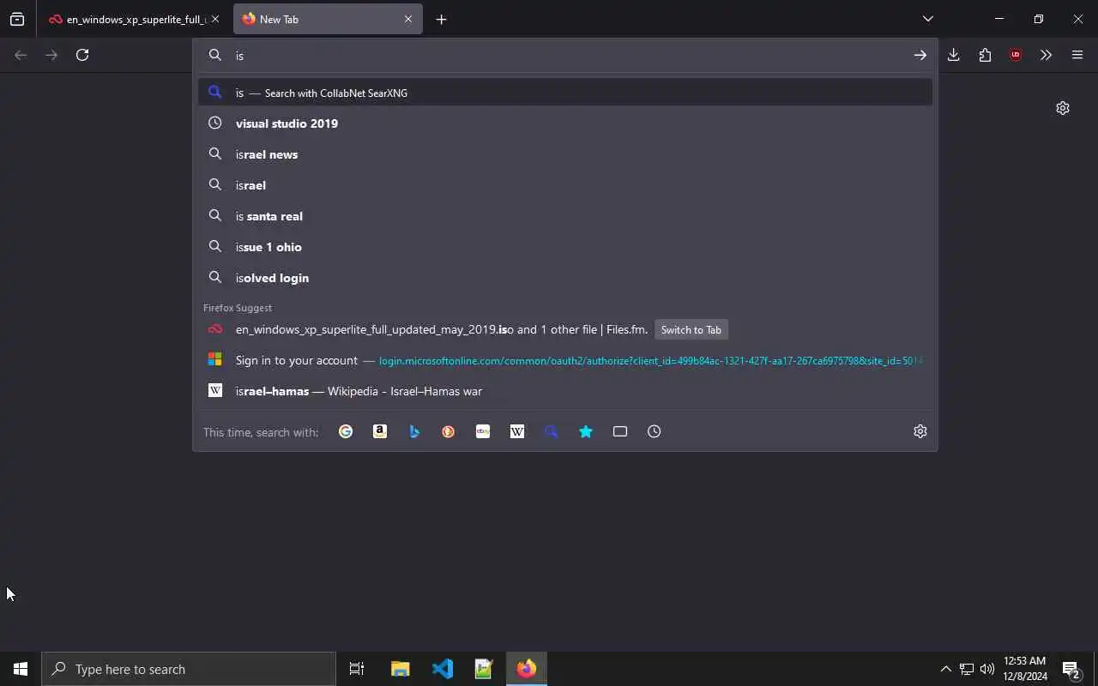The image size is (1098, 686).
Task: Open the Downloads toolbar icon
Action: [953, 55]
